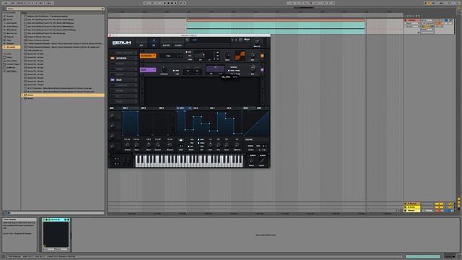Open Packs under Places in browser

coord(9,57)
